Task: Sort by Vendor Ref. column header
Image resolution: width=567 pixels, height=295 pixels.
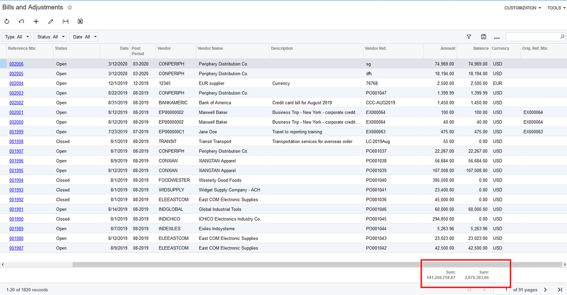Action: coord(375,48)
